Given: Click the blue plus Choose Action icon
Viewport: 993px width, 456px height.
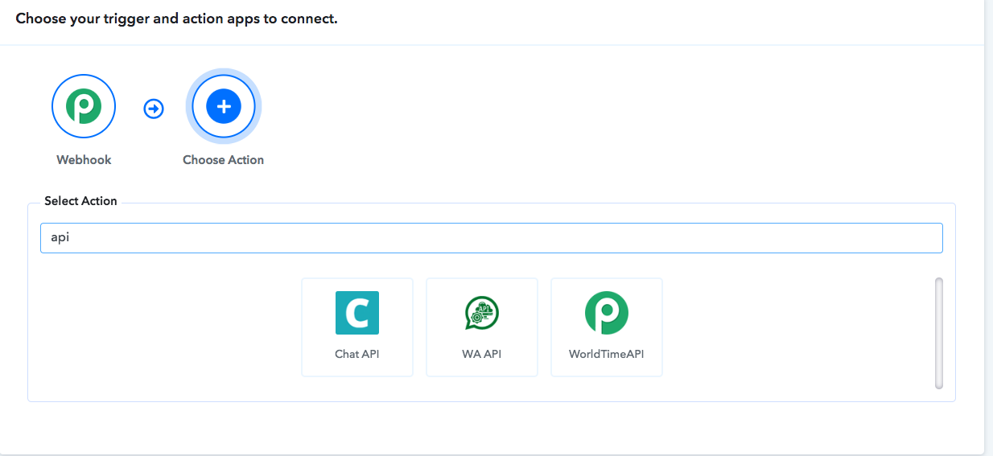Looking at the screenshot, I should (224, 107).
